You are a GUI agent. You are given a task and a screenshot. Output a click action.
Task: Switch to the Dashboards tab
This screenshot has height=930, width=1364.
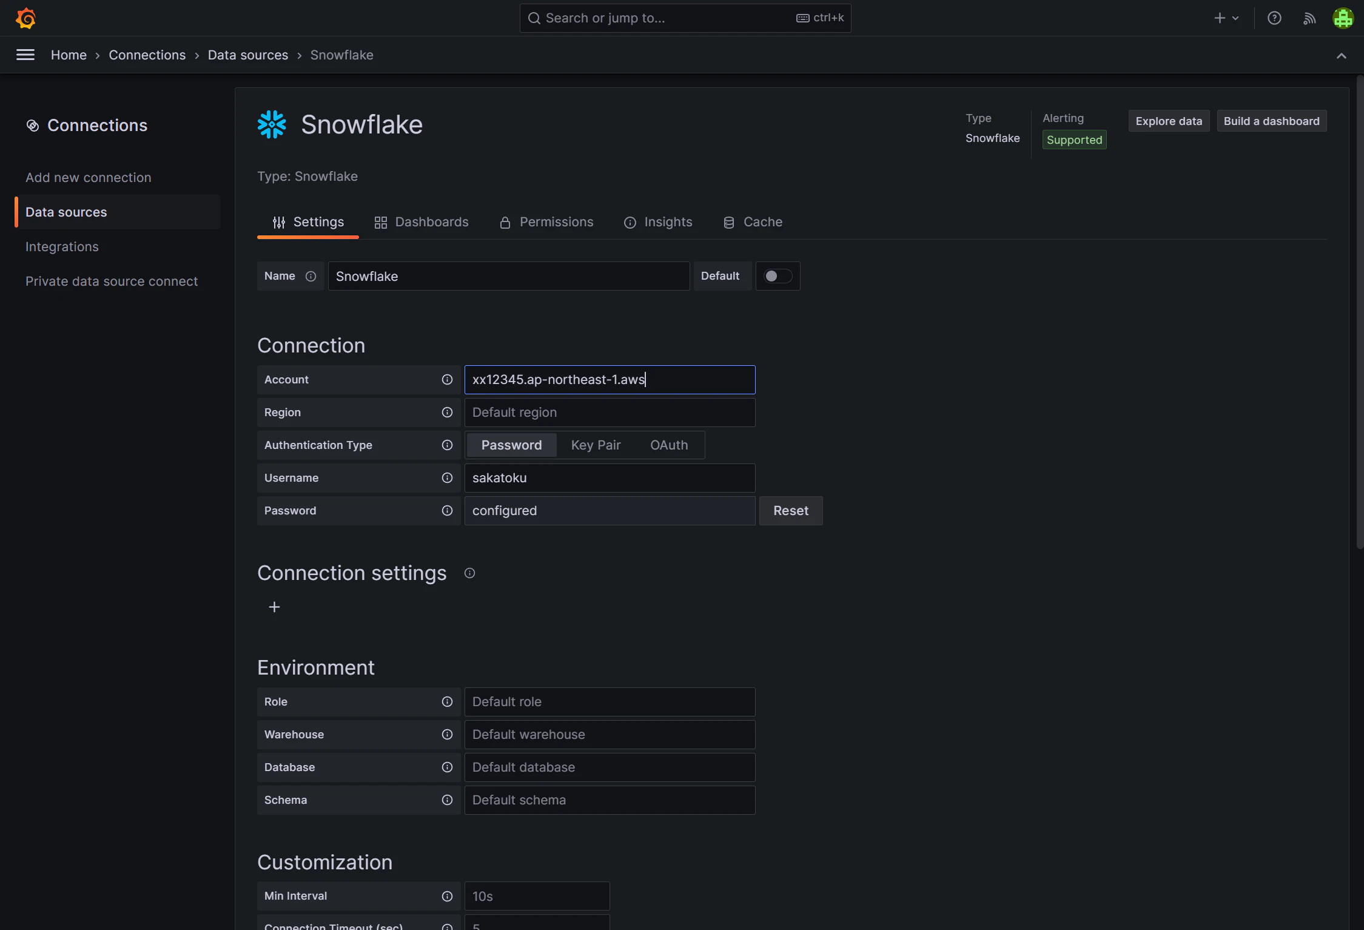(422, 222)
